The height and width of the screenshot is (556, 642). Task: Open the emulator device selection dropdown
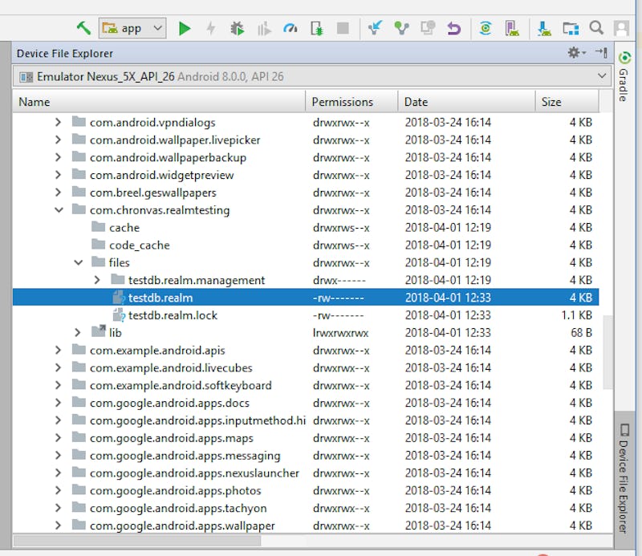[x=312, y=76]
